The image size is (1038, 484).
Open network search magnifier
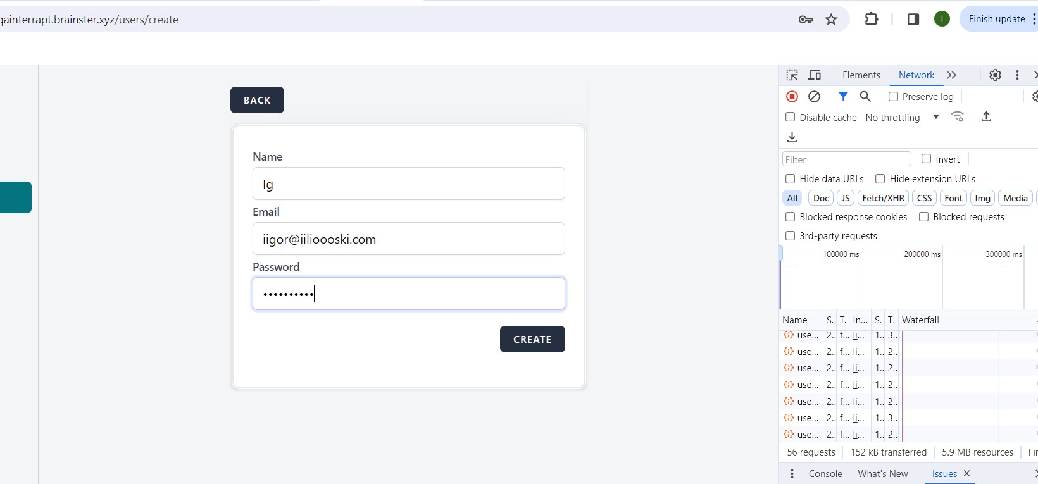pos(865,97)
